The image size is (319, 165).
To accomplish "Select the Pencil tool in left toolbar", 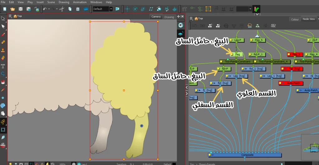I will [3, 42].
